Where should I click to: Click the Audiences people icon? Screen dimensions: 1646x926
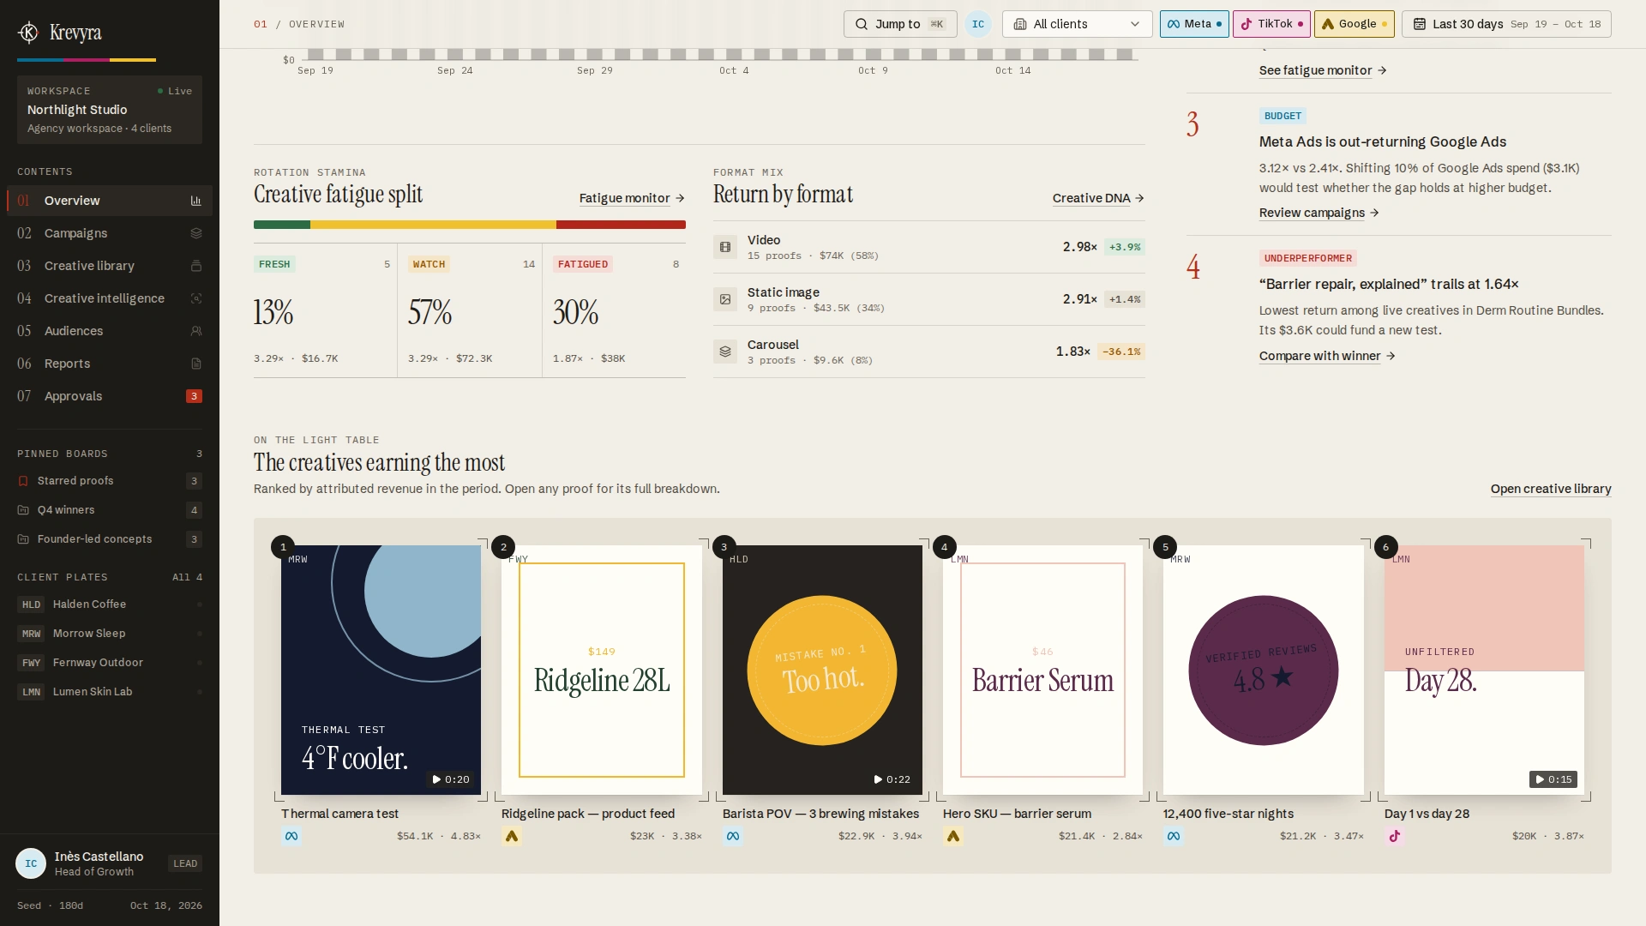[x=195, y=331]
